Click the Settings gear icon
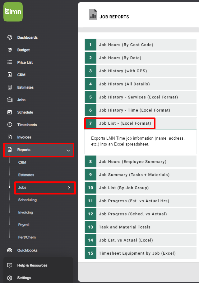This screenshot has height=283, width=199. tap(10, 278)
